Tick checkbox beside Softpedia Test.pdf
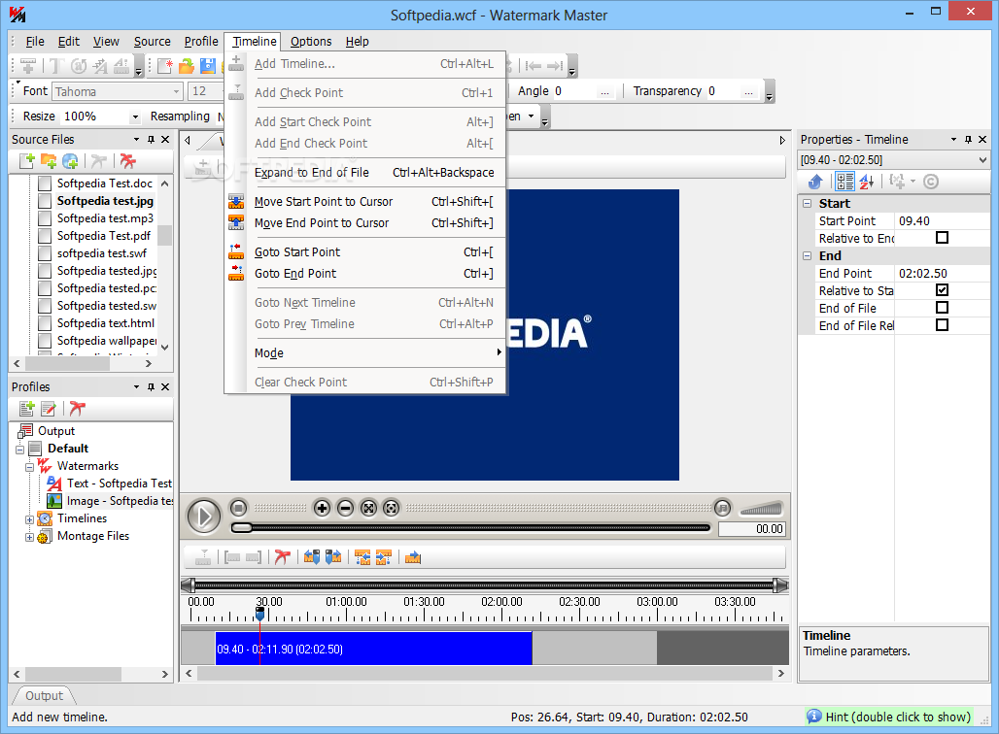 [45, 236]
